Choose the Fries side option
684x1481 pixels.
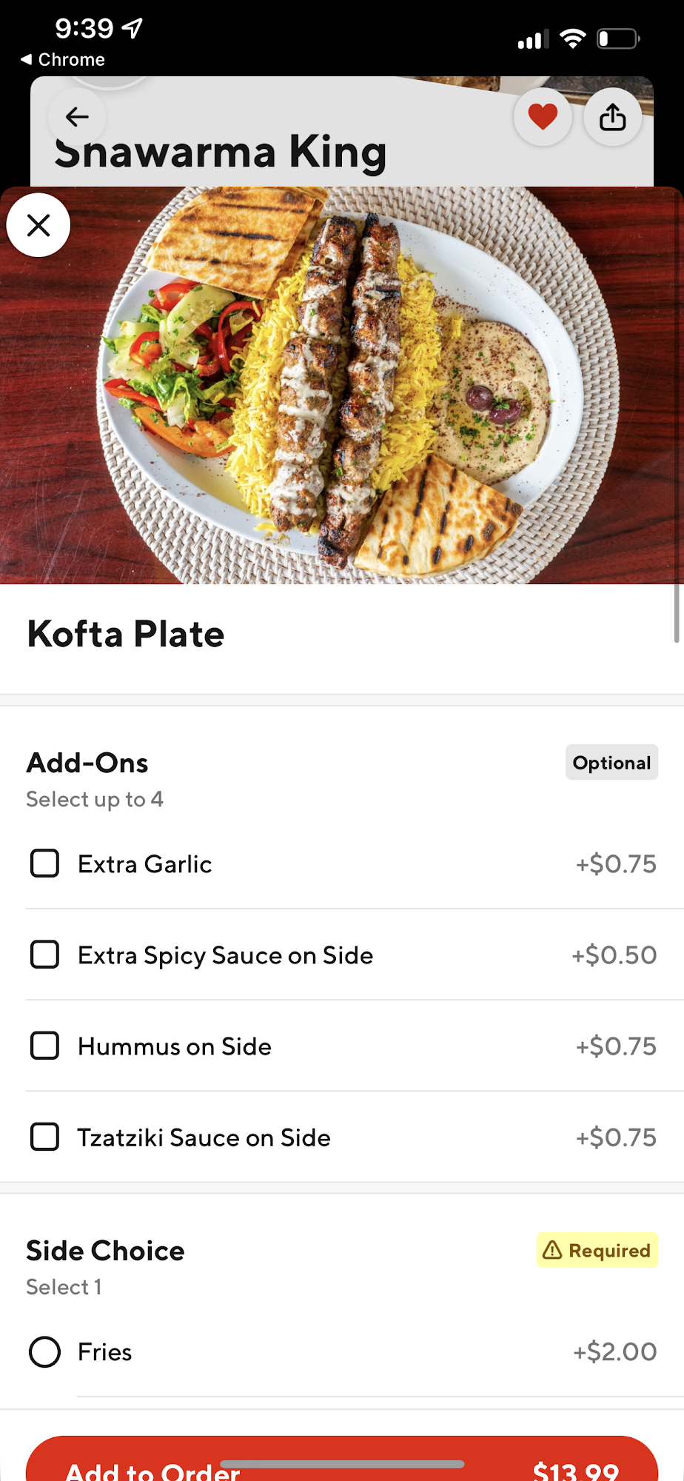(x=44, y=1351)
